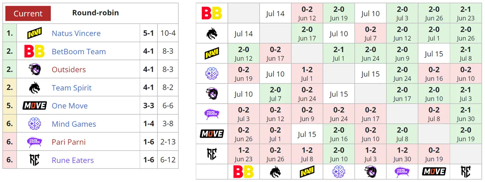Click the Round-robin header label
This screenshot has width=485, height=182.
coord(96,13)
